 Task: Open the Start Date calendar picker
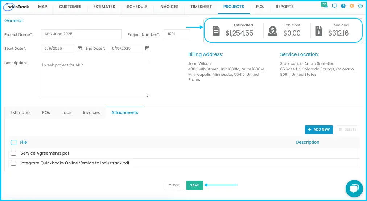click(x=80, y=48)
